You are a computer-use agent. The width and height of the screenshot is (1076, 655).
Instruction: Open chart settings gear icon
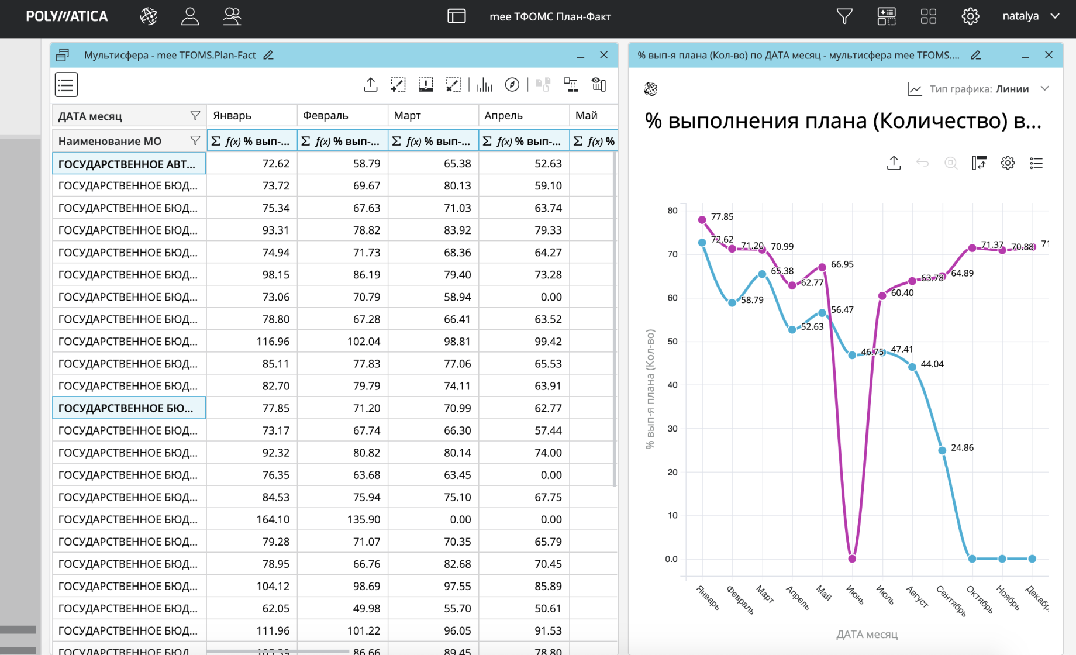click(x=1008, y=163)
